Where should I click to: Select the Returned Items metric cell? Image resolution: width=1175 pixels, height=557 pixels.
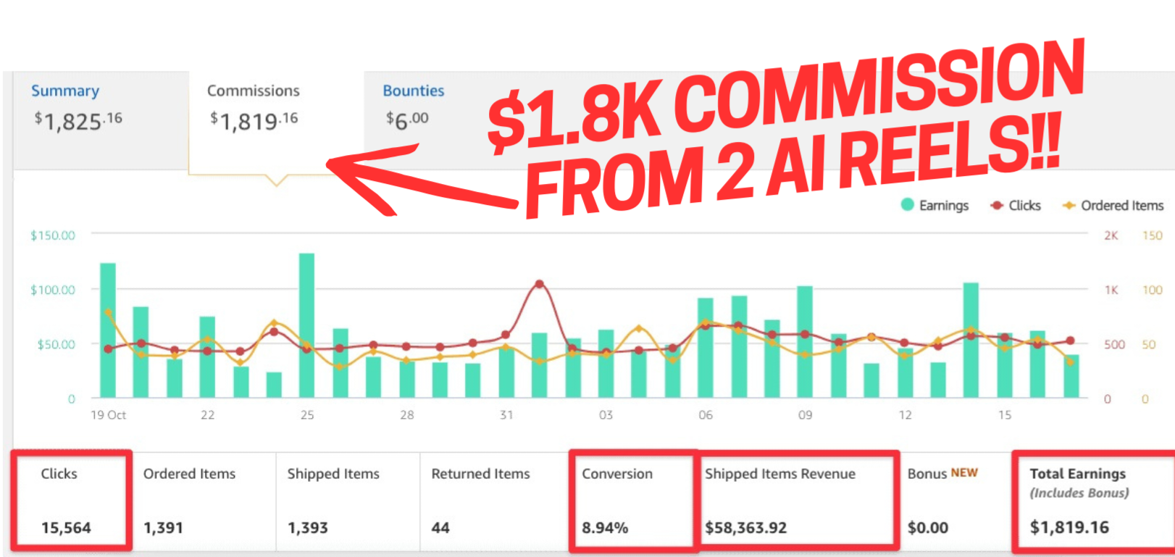click(x=493, y=500)
